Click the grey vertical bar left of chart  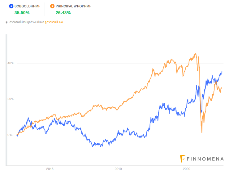tap(6, 99)
